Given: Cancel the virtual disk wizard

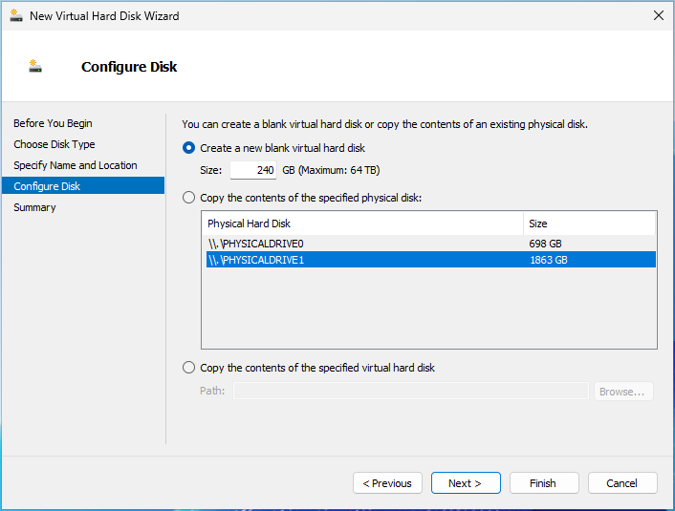Looking at the screenshot, I should coord(621,483).
